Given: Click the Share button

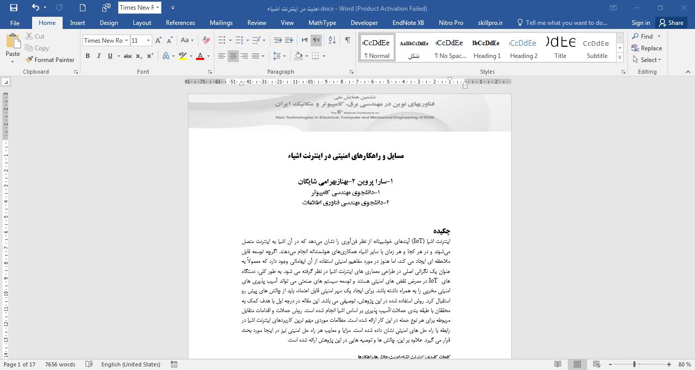Looking at the screenshot, I should tap(671, 22).
